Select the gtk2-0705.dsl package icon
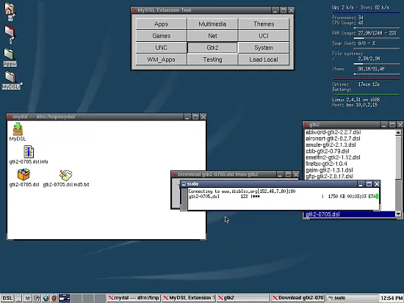 click(24, 178)
